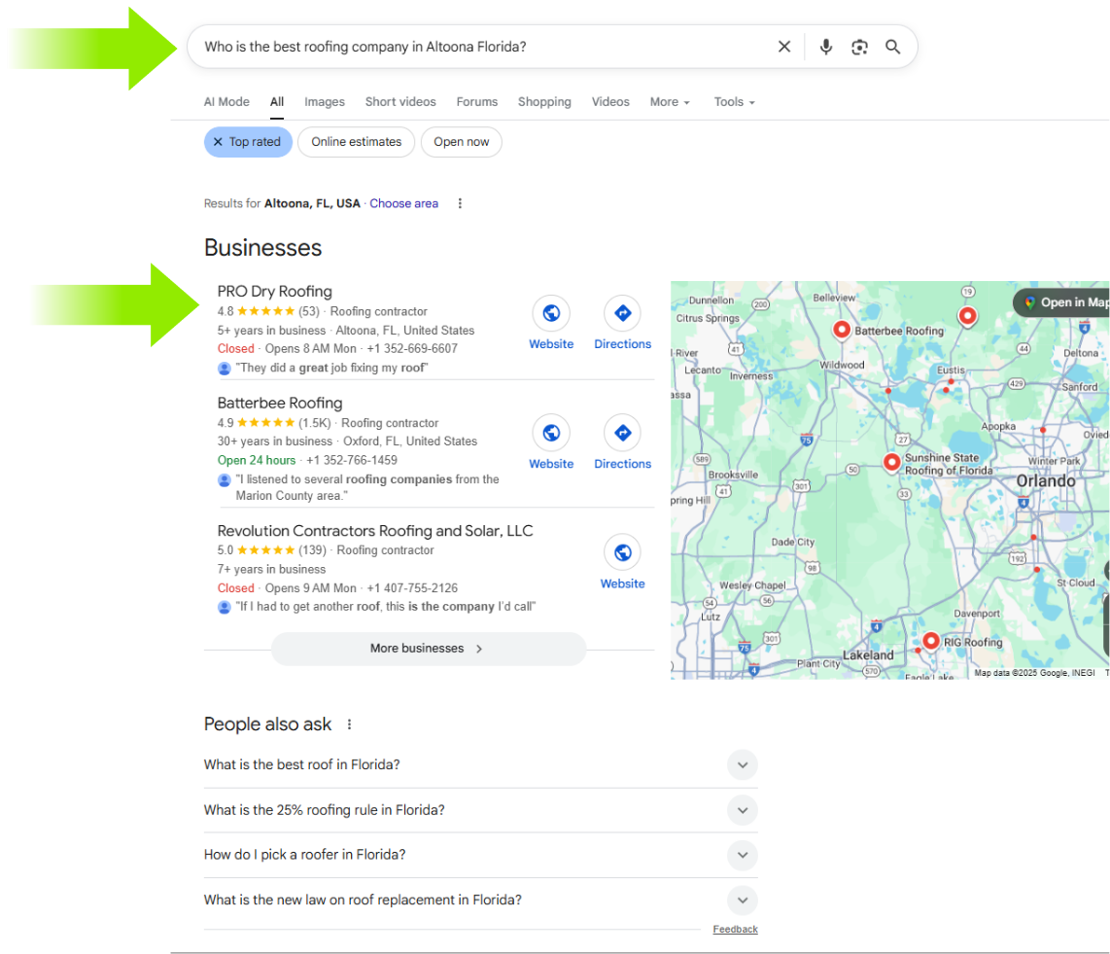This screenshot has width=1110, height=954.
Task: Open the People also ask options menu
Action: click(x=349, y=724)
